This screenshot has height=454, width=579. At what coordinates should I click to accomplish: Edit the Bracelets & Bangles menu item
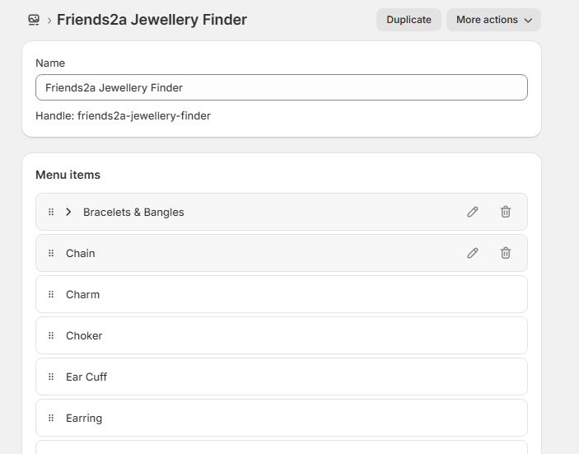[x=473, y=212]
